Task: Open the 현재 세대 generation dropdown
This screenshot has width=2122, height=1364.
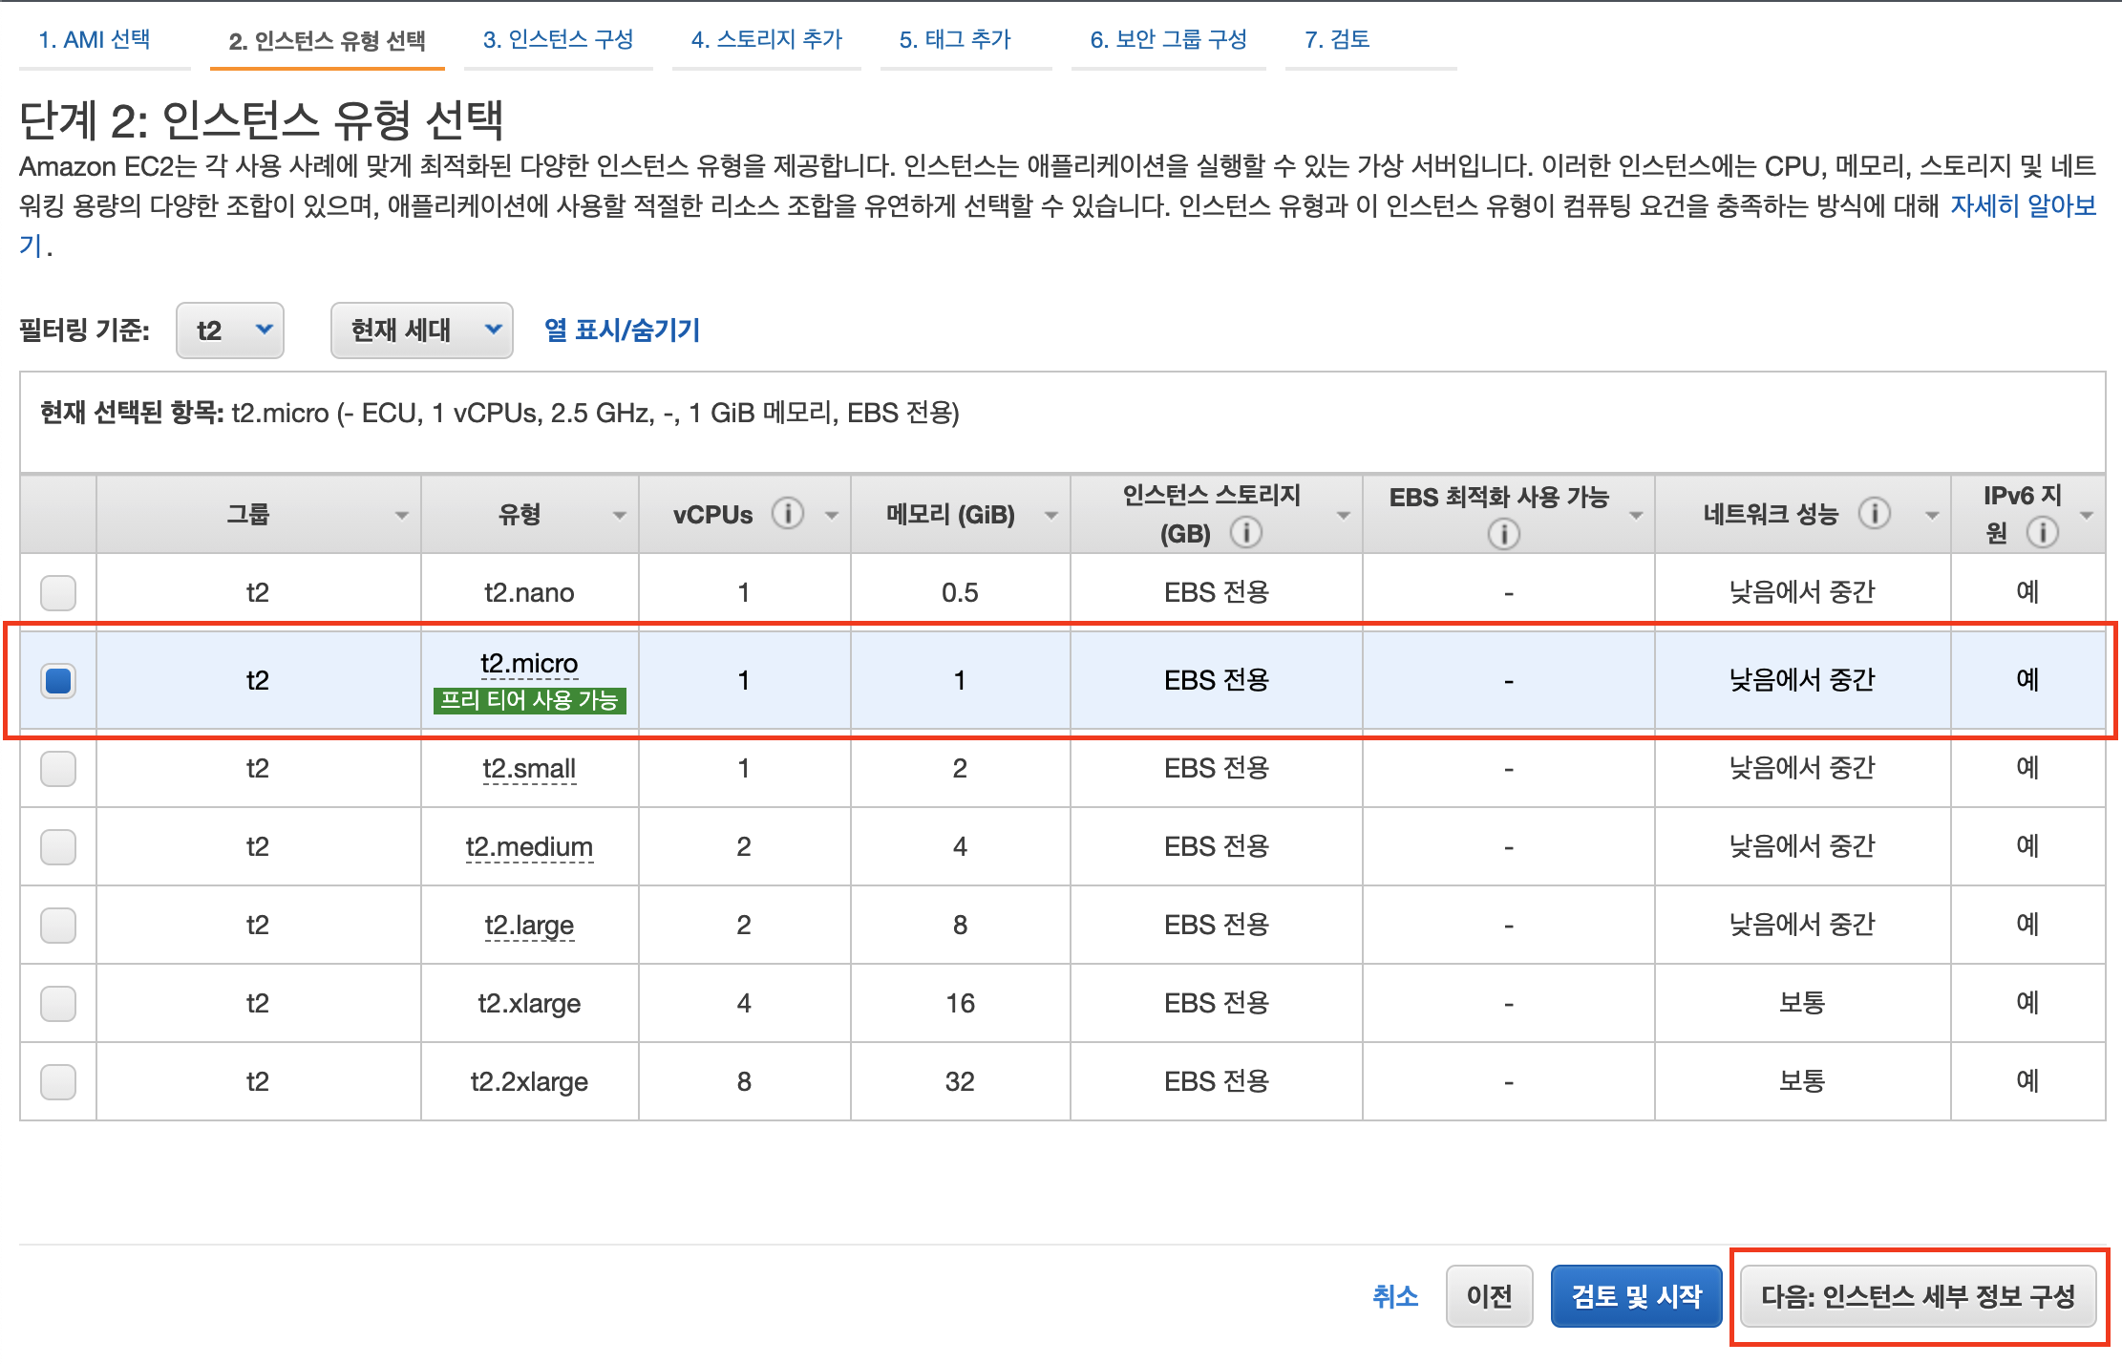Action: [421, 330]
